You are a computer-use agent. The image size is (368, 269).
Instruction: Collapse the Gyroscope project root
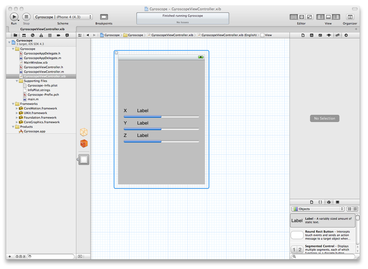[10, 42]
